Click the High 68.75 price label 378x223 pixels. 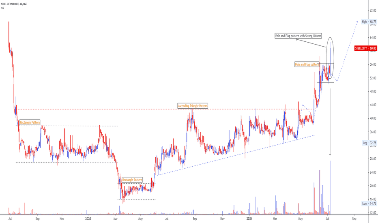click(369, 22)
